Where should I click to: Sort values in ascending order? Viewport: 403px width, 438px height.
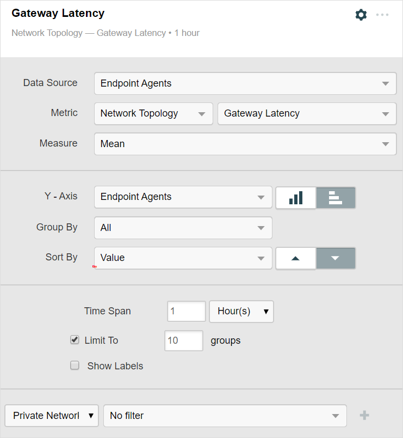(296, 258)
